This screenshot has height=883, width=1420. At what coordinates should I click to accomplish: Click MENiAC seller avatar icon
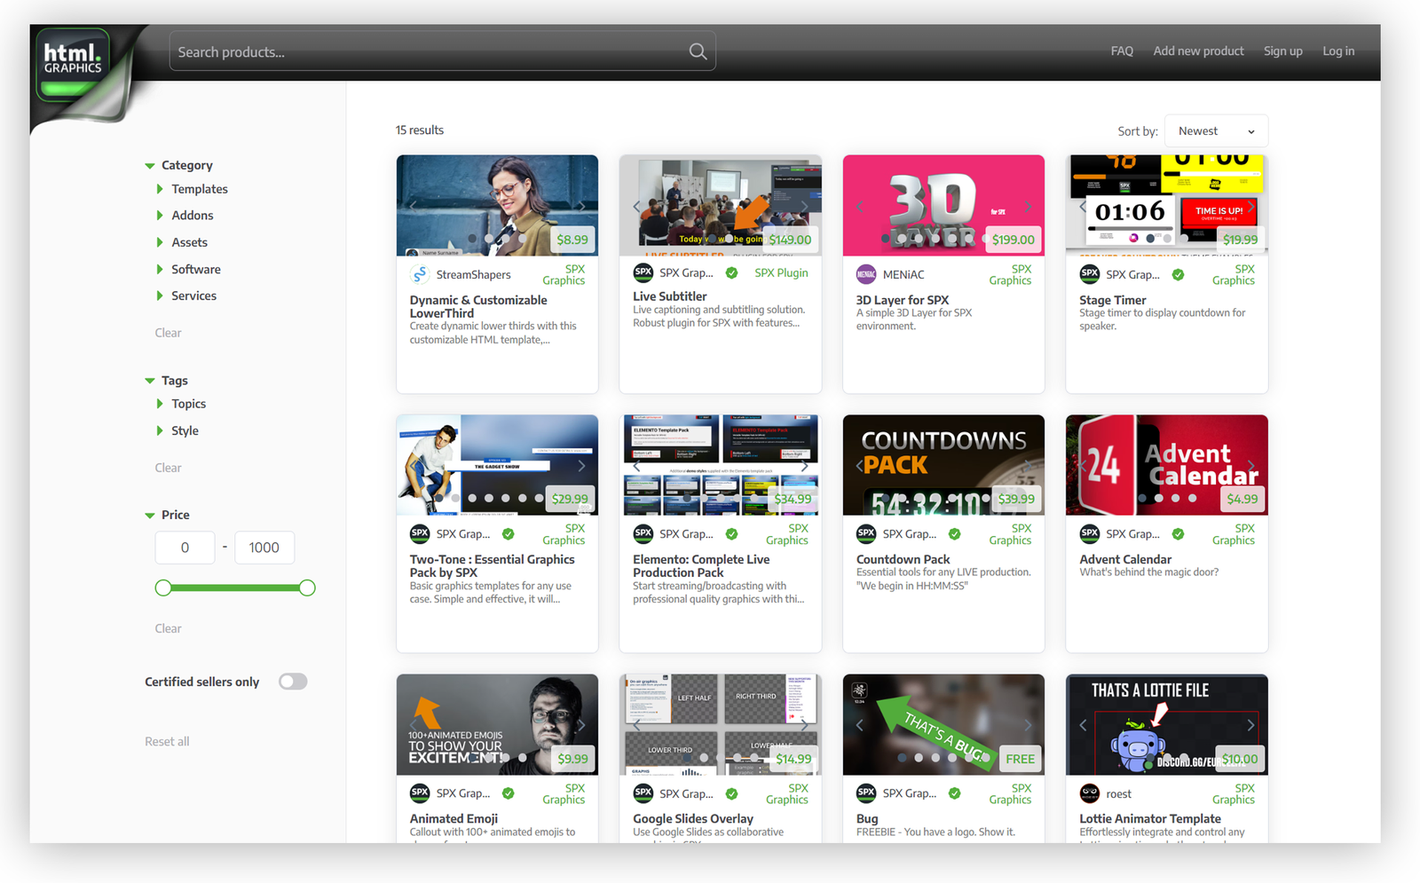point(866,274)
